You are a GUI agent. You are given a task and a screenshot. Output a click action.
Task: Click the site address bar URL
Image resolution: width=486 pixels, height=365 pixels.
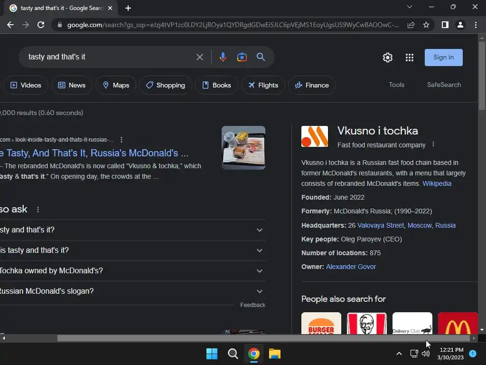233,25
